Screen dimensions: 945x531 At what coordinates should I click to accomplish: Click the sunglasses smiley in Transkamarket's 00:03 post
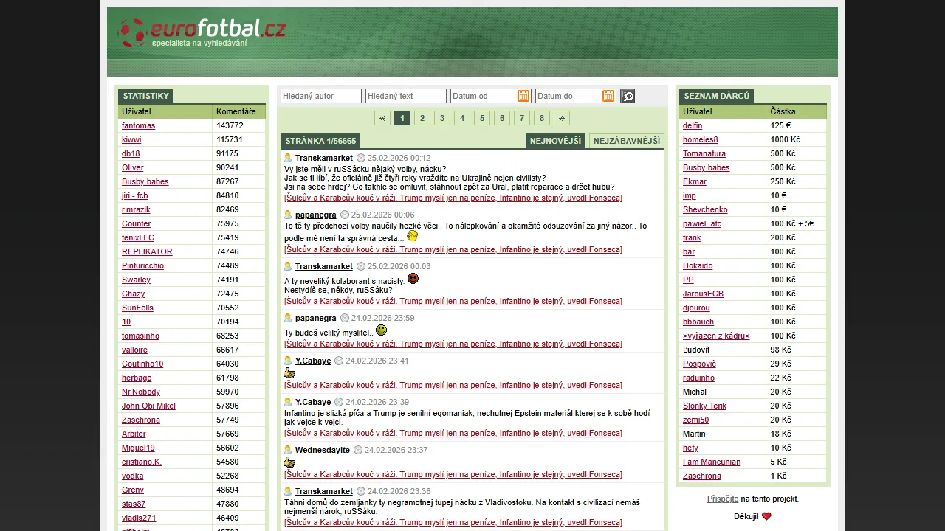point(413,278)
